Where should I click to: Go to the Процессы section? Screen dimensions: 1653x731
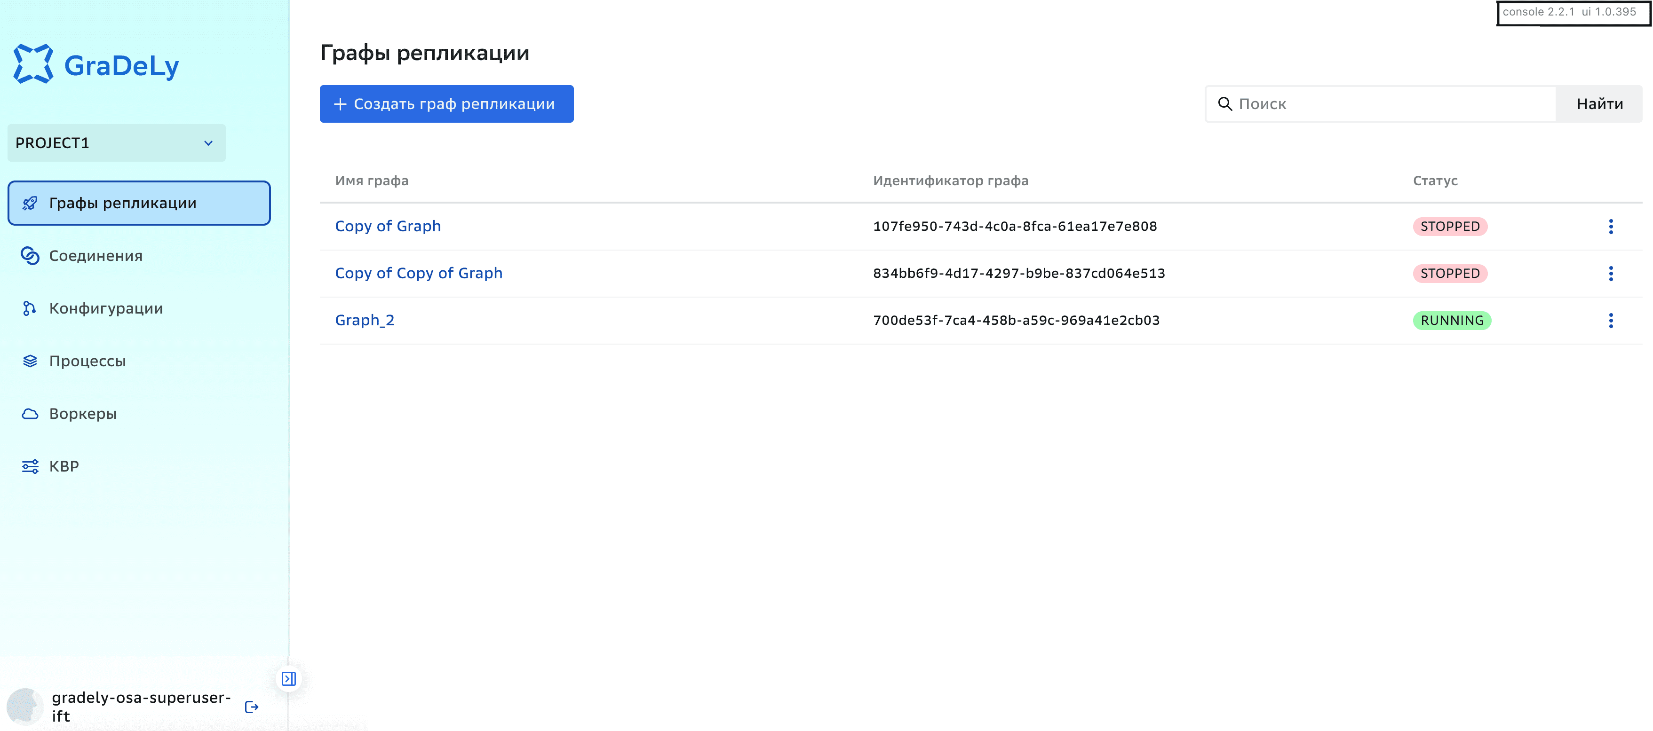[x=87, y=361]
